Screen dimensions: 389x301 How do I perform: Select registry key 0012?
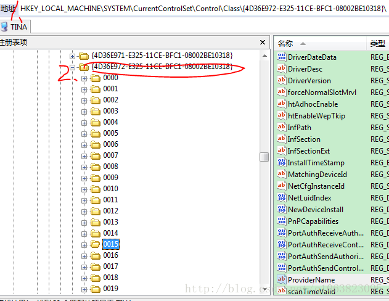110,211
